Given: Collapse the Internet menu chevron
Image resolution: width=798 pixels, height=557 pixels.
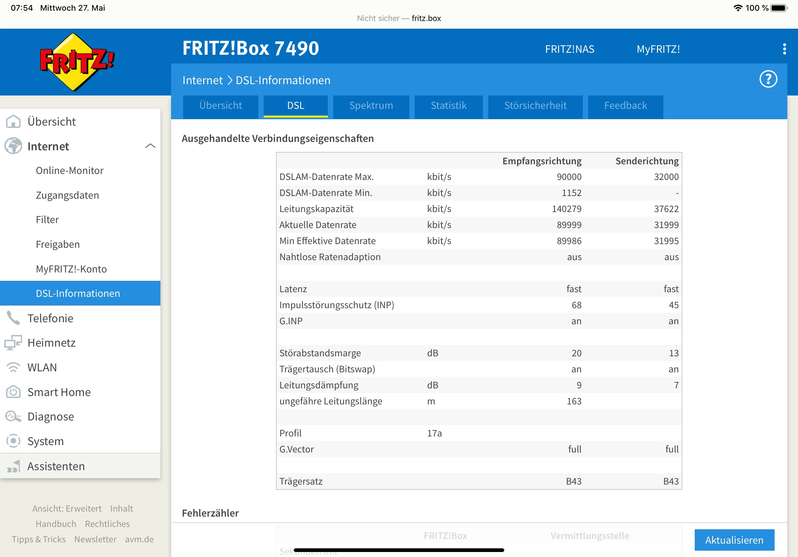Looking at the screenshot, I should [x=150, y=146].
